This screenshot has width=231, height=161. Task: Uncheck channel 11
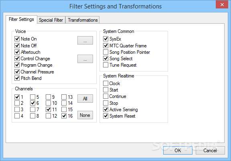[48, 110]
